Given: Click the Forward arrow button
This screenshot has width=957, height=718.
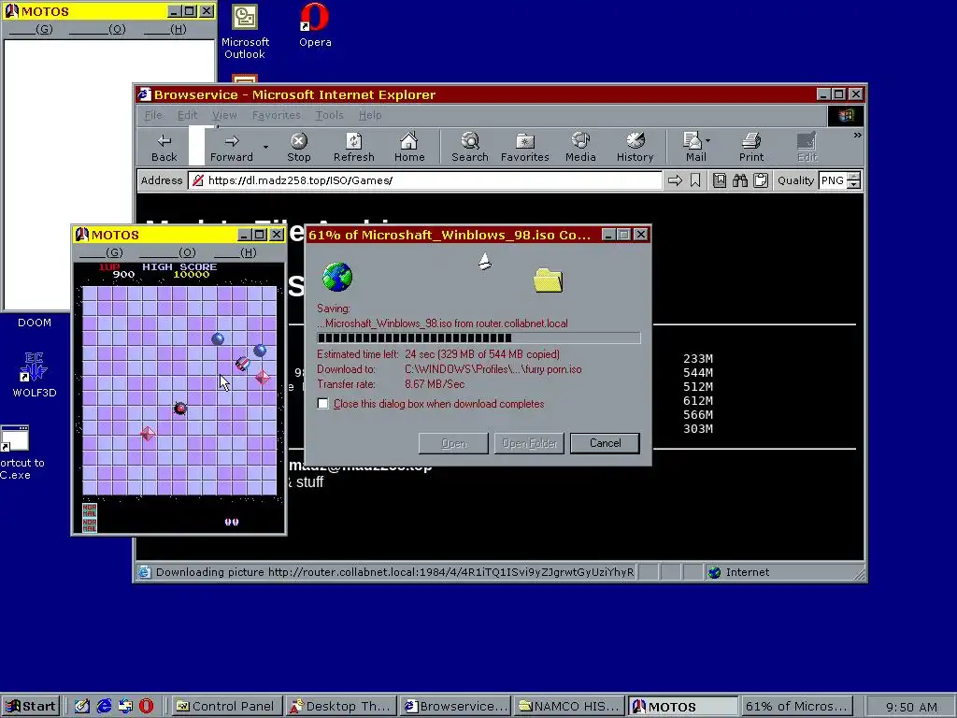Looking at the screenshot, I should 232,147.
